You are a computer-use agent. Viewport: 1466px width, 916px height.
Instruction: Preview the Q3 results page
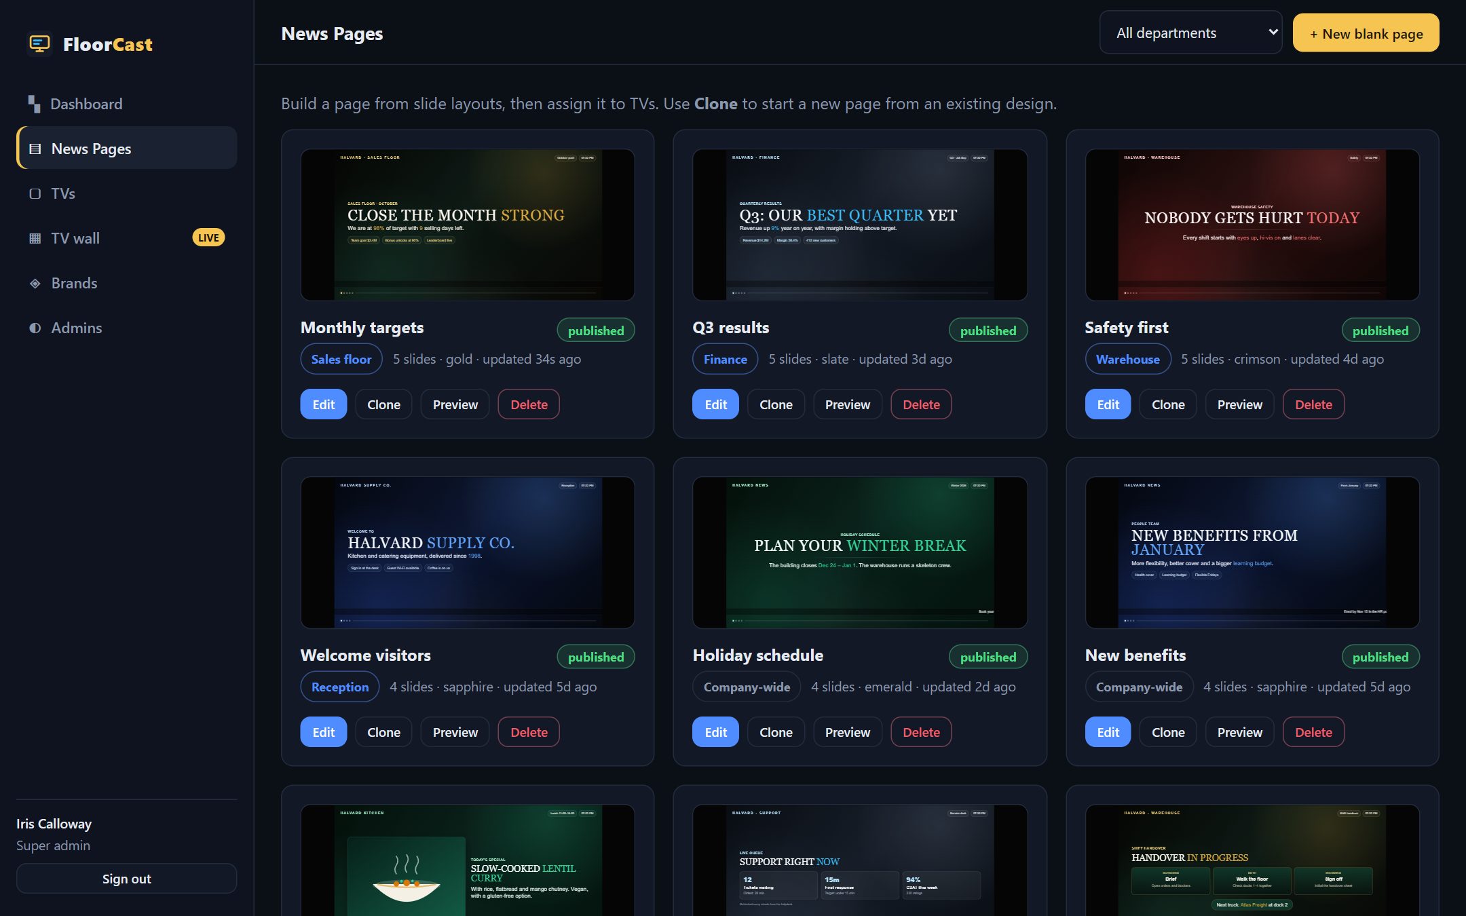point(847,404)
